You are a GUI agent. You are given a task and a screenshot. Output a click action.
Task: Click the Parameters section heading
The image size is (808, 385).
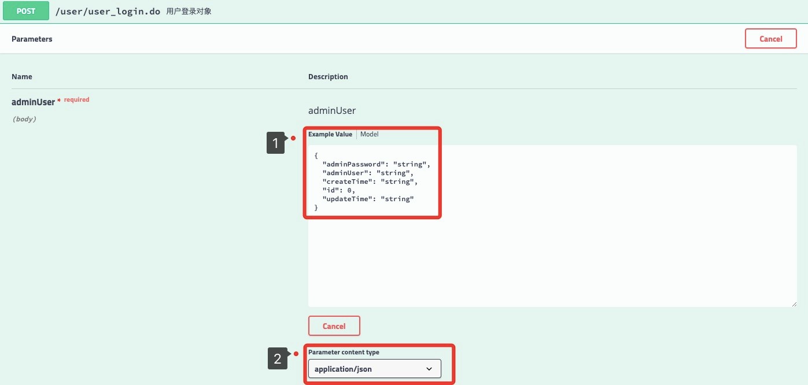coord(32,39)
